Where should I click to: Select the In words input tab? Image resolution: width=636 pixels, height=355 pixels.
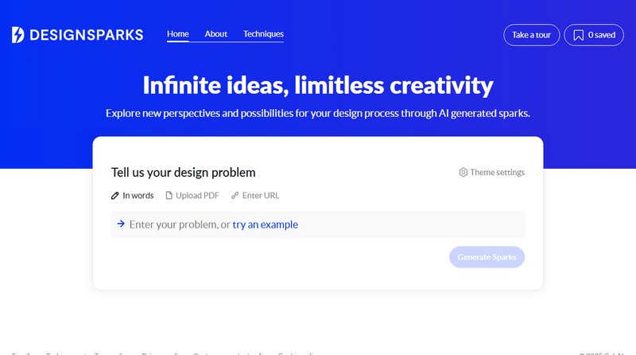[138, 196]
